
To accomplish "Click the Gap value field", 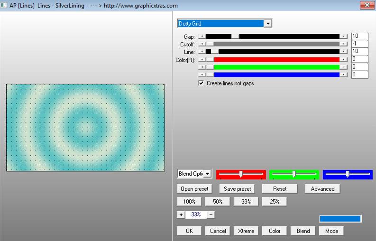I will [x=360, y=36].
